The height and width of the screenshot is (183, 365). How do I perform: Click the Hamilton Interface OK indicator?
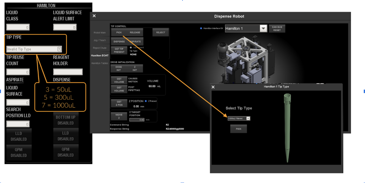pyautogui.click(x=201, y=29)
